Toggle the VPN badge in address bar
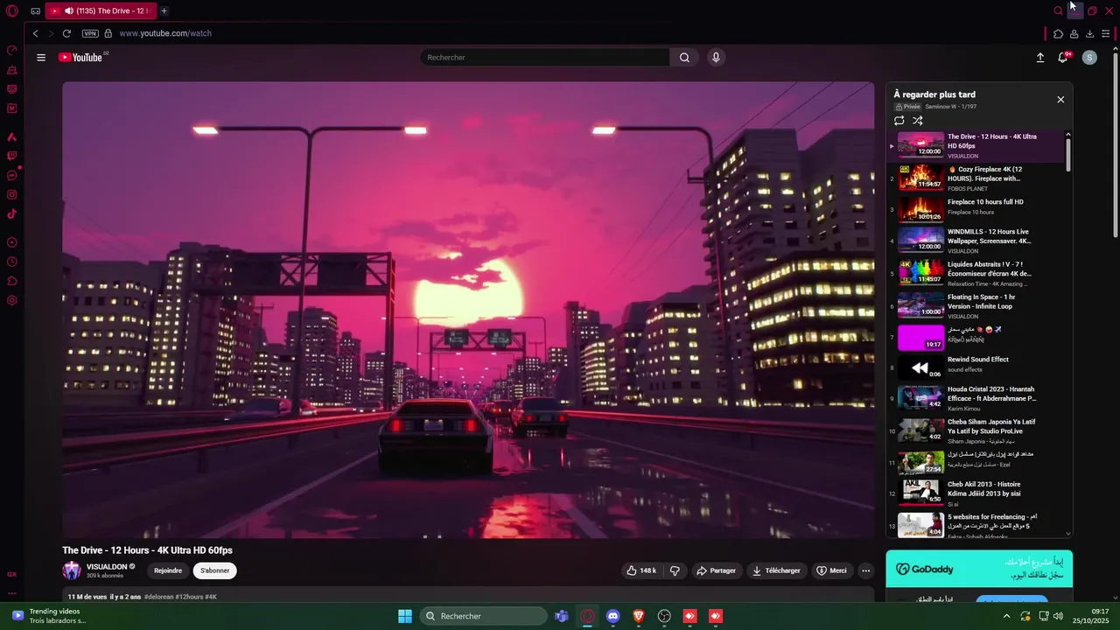This screenshot has width=1120, height=630. 90,33
